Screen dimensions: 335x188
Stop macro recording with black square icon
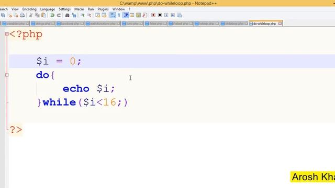(160, 15)
